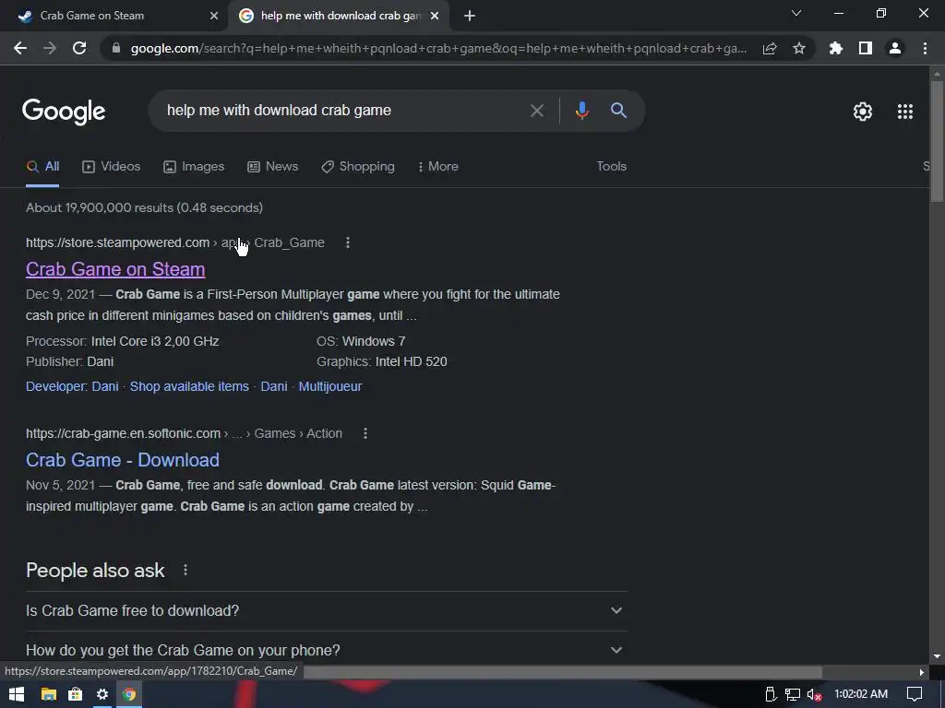Screen dimensions: 945x708
Task: Open the Chrome profile avatar menu
Action: point(895,48)
